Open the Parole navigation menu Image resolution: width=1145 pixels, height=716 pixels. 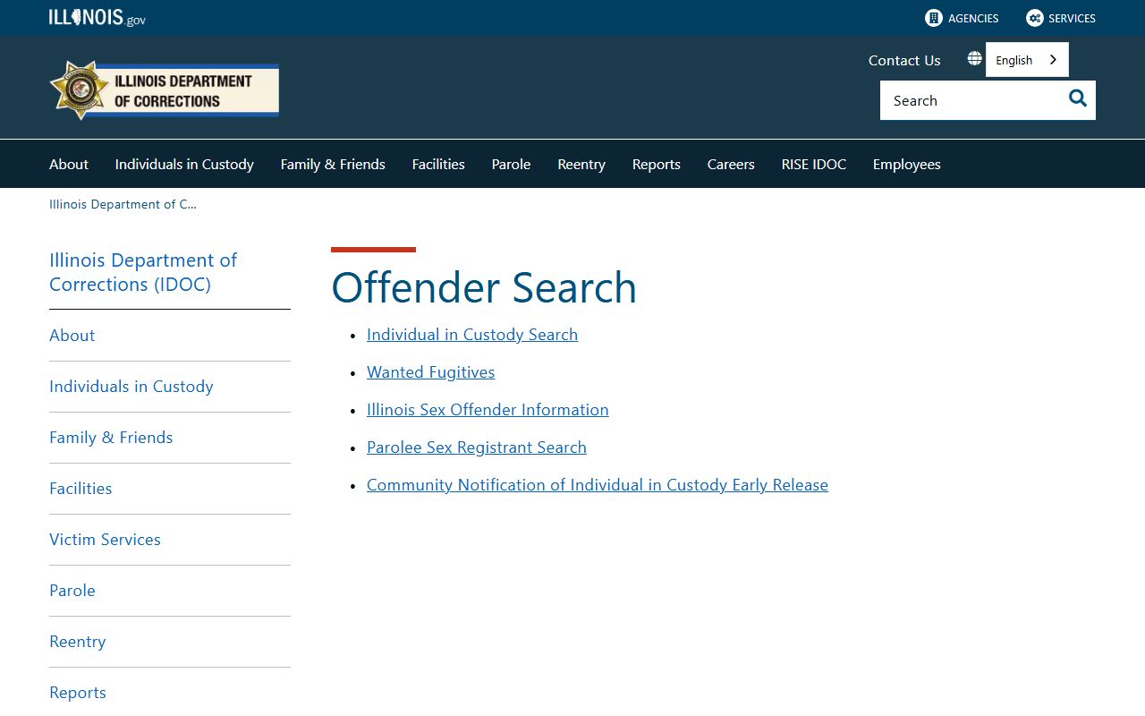pos(511,164)
